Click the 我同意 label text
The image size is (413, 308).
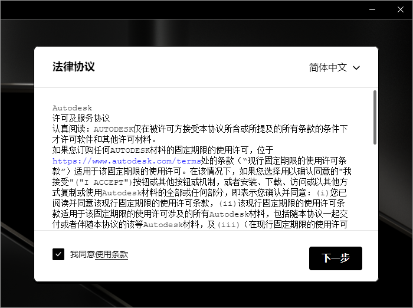click(82, 254)
